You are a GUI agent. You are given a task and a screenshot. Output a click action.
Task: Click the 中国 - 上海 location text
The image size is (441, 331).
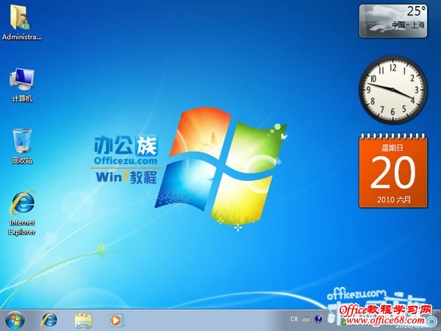pyautogui.click(x=408, y=25)
